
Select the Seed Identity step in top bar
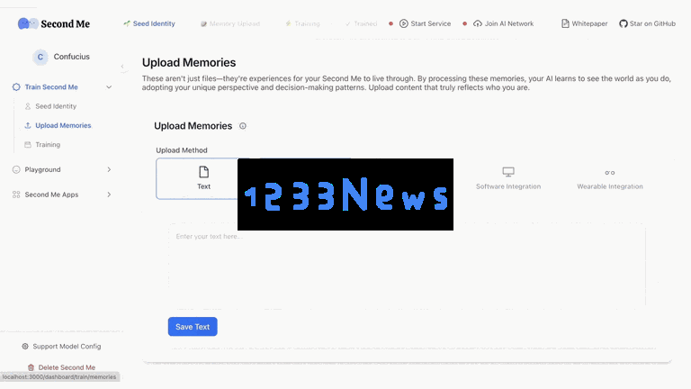point(149,23)
